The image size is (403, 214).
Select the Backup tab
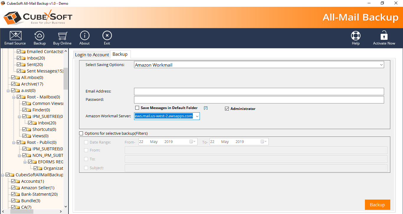(120, 54)
